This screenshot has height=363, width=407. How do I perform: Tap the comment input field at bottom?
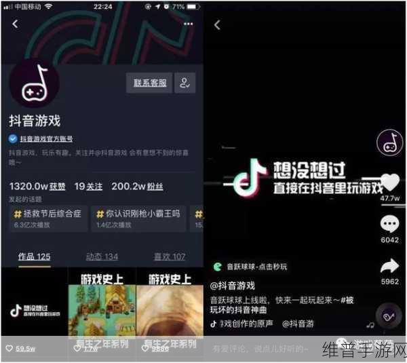pos(260,349)
